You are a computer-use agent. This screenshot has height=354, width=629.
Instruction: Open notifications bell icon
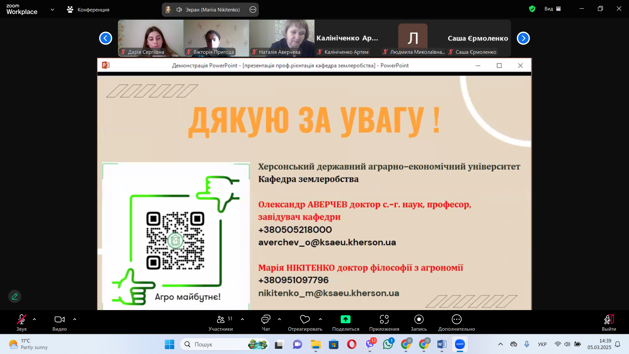tap(618, 344)
